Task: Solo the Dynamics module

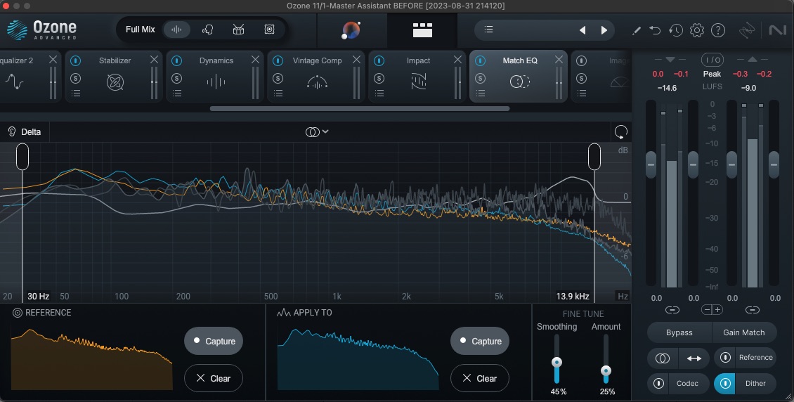Action: pos(177,79)
